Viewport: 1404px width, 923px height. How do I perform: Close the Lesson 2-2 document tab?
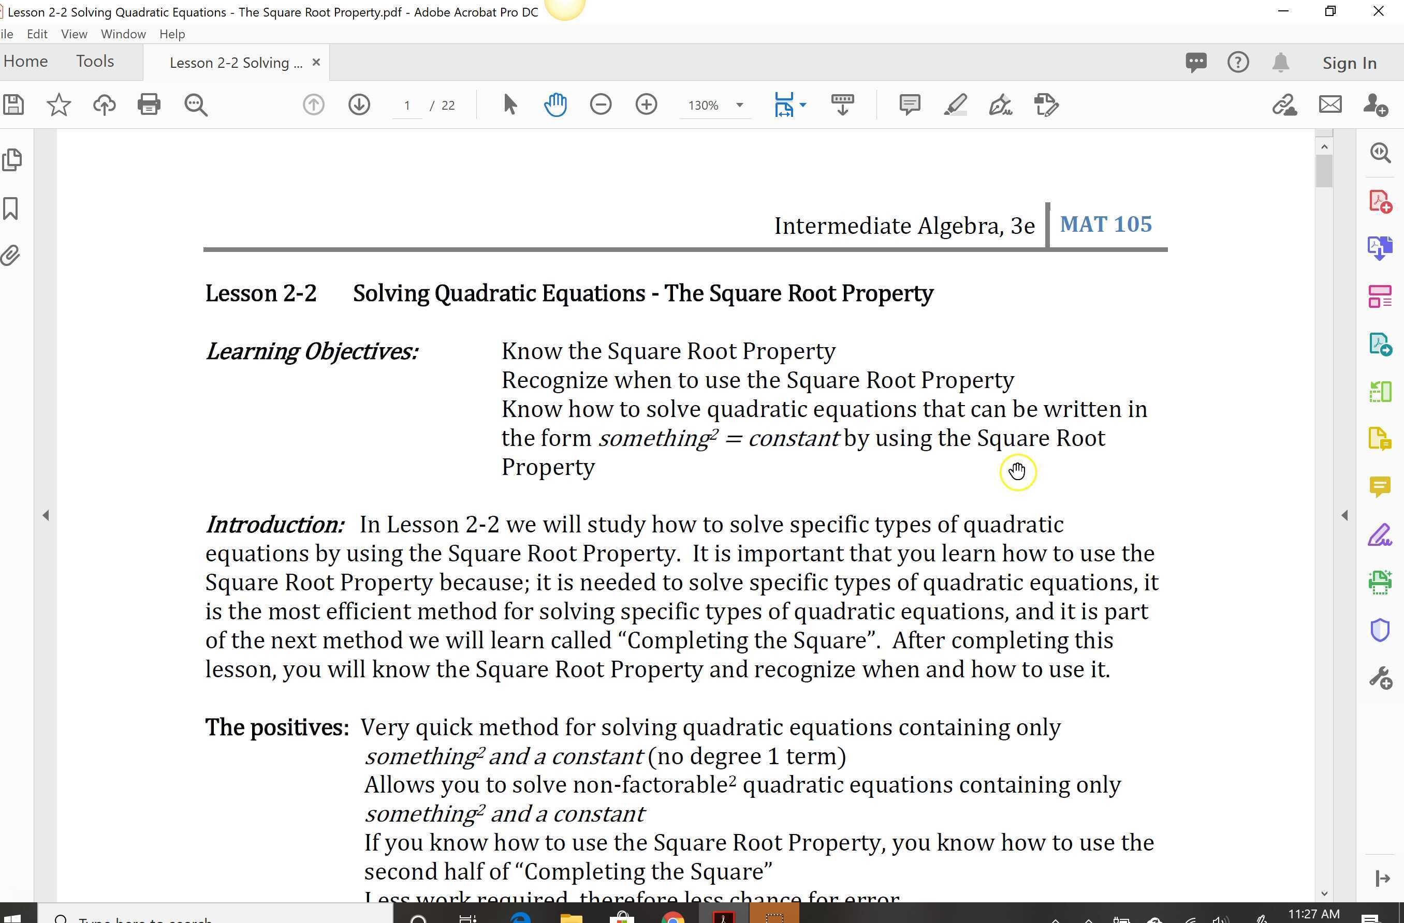point(316,62)
